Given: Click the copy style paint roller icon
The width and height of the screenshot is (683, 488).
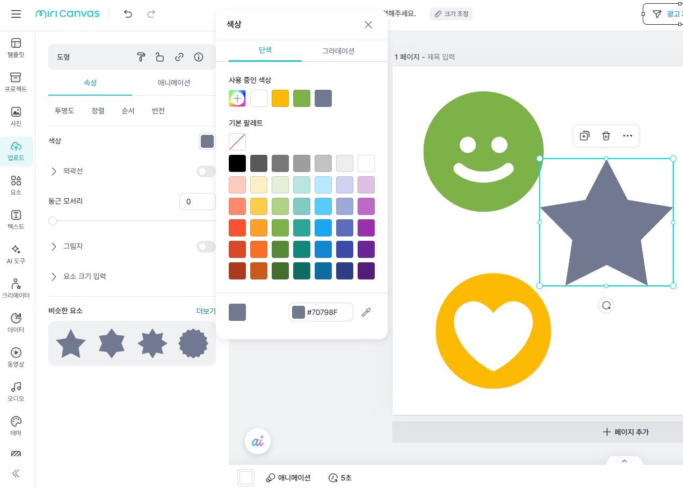Looking at the screenshot, I should 141,57.
